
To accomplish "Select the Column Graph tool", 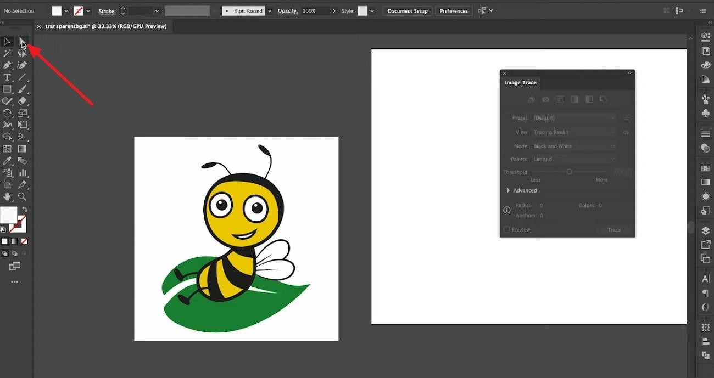I will [22, 173].
